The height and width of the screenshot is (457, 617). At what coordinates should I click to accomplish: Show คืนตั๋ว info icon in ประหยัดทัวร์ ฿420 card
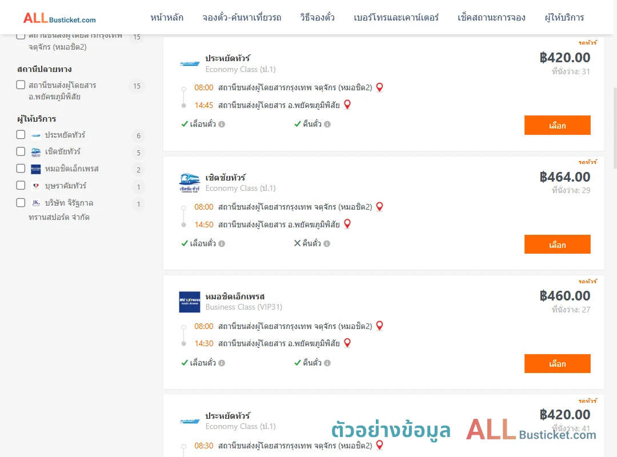327,125
